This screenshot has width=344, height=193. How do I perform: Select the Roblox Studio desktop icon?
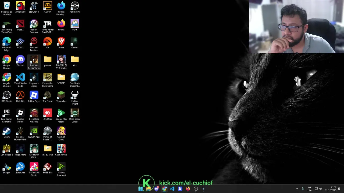(20, 116)
